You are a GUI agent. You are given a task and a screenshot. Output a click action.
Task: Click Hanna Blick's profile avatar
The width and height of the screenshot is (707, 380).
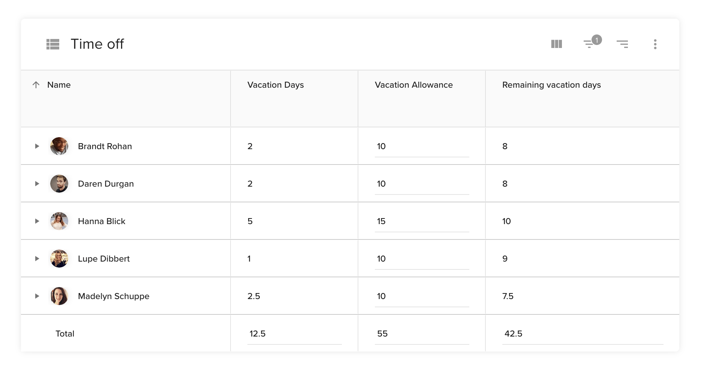(x=59, y=221)
